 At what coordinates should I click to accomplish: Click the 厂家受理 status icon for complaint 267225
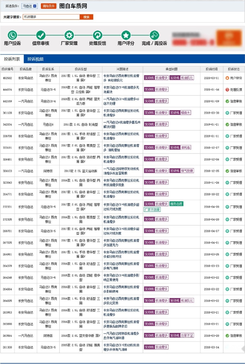(x=227, y=243)
